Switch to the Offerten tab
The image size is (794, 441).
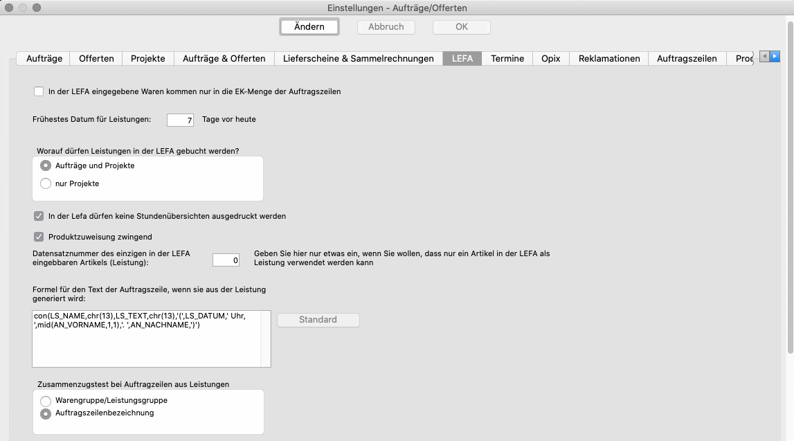(96, 58)
